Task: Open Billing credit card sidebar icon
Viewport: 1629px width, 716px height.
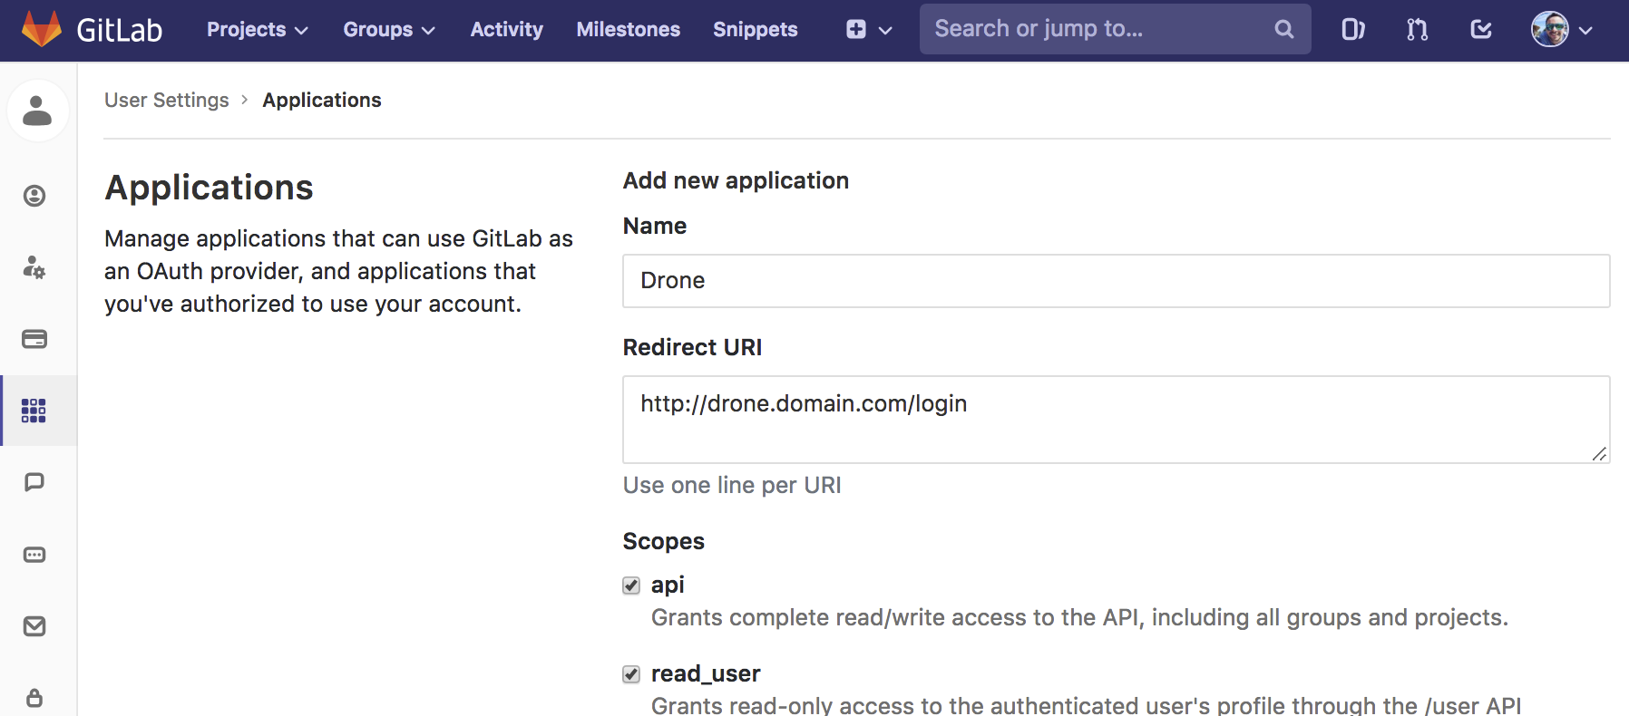Action: (34, 339)
